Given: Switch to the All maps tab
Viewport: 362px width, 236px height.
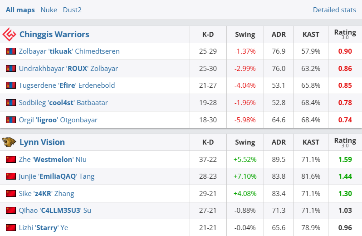Looking at the screenshot, I should click(20, 10).
